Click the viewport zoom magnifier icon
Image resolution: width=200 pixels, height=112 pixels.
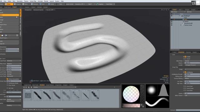pyautogui.click(x=166, y=10)
